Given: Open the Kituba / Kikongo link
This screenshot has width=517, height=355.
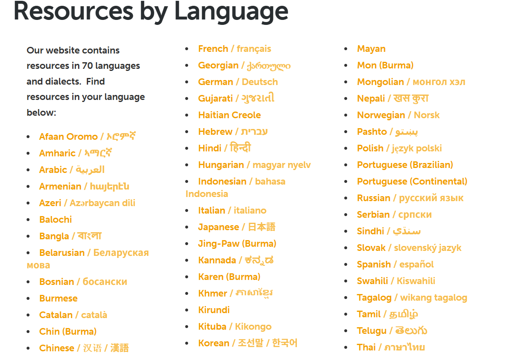Looking at the screenshot, I should click(x=235, y=326).
